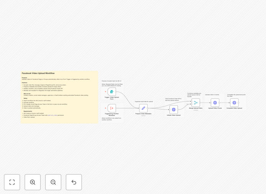
Task: Click the Facebook Video Upload Workflow sticky note title
Action: 38,73
